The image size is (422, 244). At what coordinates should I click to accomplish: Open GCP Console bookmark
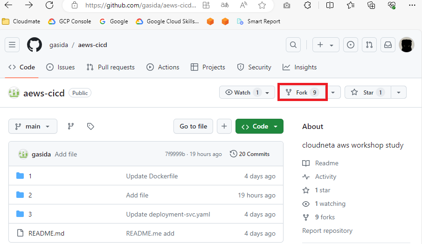coord(69,21)
